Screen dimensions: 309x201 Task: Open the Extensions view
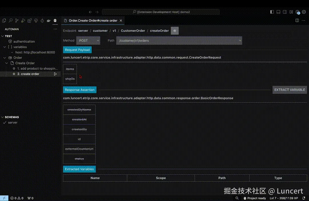29,21
